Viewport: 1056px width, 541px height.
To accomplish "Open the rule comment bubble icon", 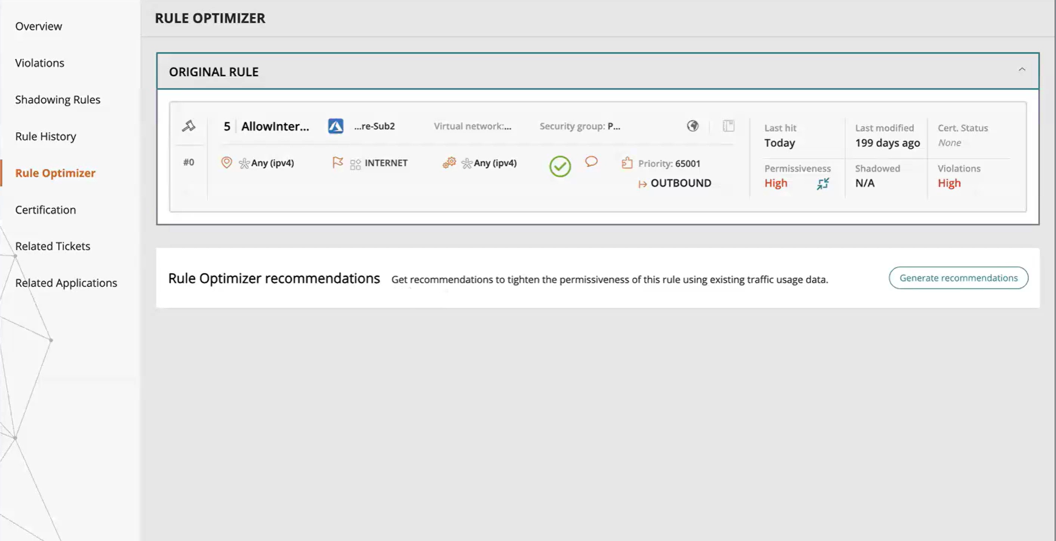I will point(591,162).
